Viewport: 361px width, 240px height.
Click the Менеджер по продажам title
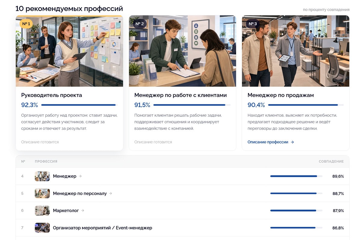pyautogui.click(x=281, y=95)
